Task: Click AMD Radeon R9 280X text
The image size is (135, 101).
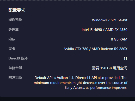Action: [109, 49]
